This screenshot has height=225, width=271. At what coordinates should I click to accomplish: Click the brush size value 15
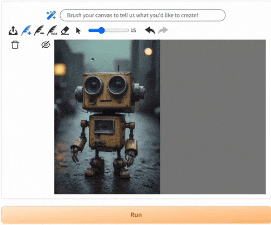(x=133, y=30)
